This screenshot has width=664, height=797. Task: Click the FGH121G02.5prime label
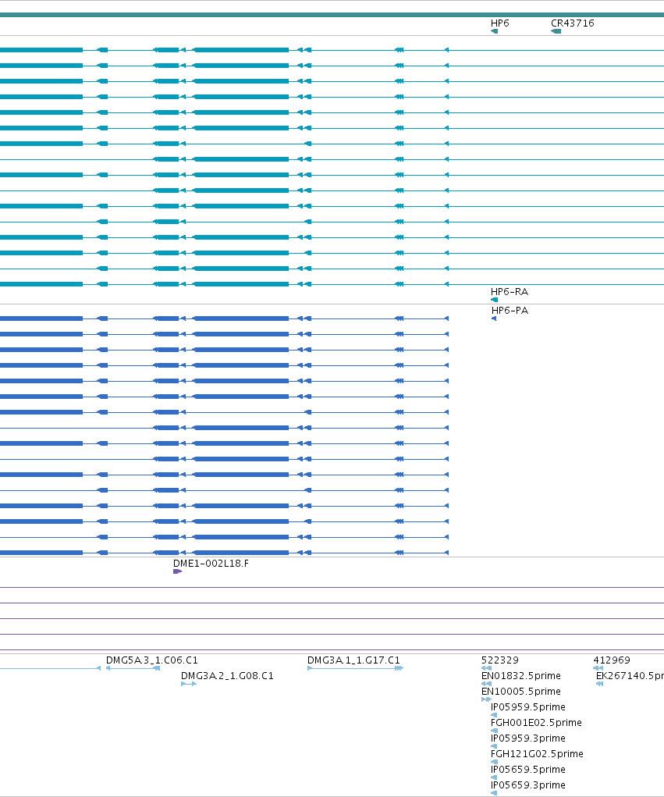(x=537, y=754)
